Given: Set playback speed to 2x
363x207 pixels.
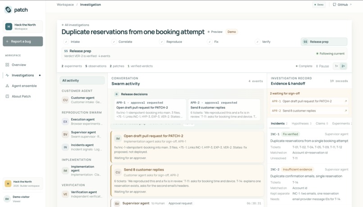Looking at the screenshot, I should click(343, 66).
